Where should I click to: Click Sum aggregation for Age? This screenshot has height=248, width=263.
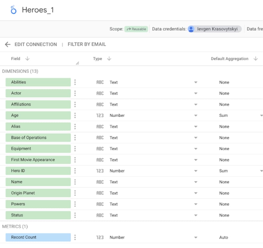[x=224, y=115]
